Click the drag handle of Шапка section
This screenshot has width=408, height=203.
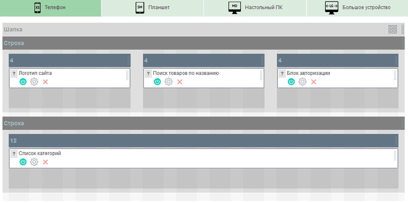403,30
